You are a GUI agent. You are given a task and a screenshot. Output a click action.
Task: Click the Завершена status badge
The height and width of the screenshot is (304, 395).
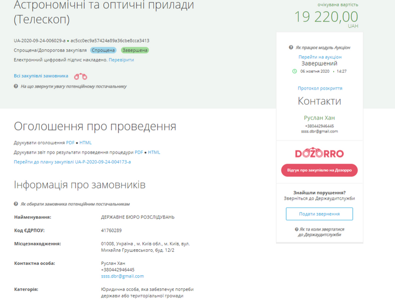[x=135, y=50]
